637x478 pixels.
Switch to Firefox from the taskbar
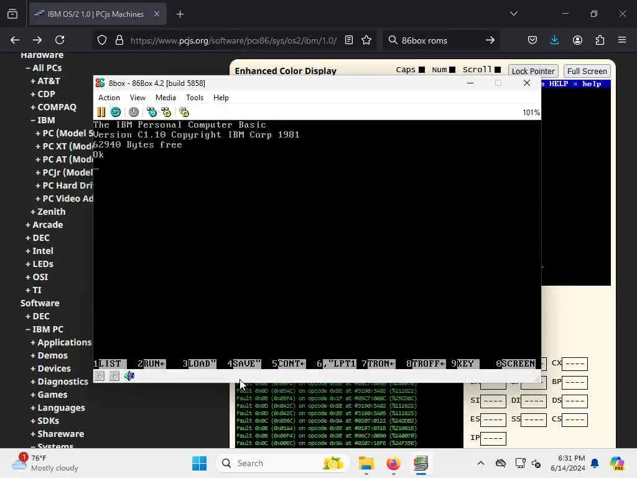[x=393, y=463]
